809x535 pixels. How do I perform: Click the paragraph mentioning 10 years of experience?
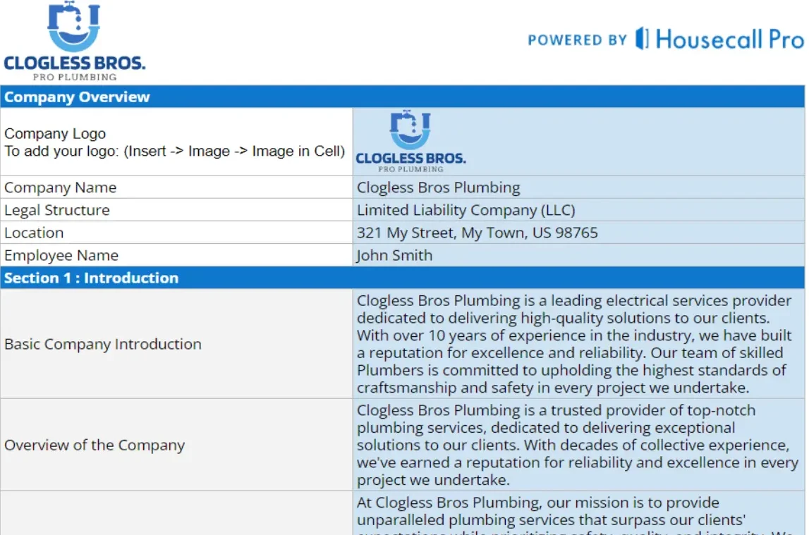578,344
